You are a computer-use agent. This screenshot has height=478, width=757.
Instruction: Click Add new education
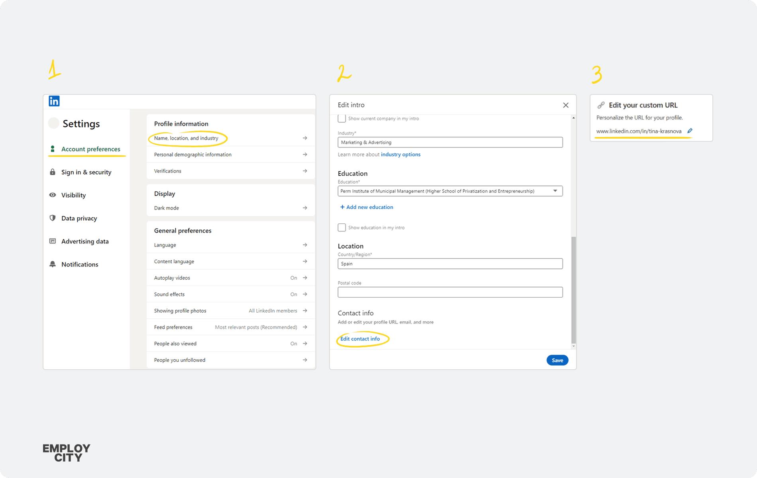367,207
